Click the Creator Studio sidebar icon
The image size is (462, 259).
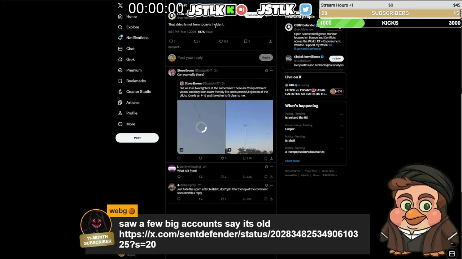point(120,92)
